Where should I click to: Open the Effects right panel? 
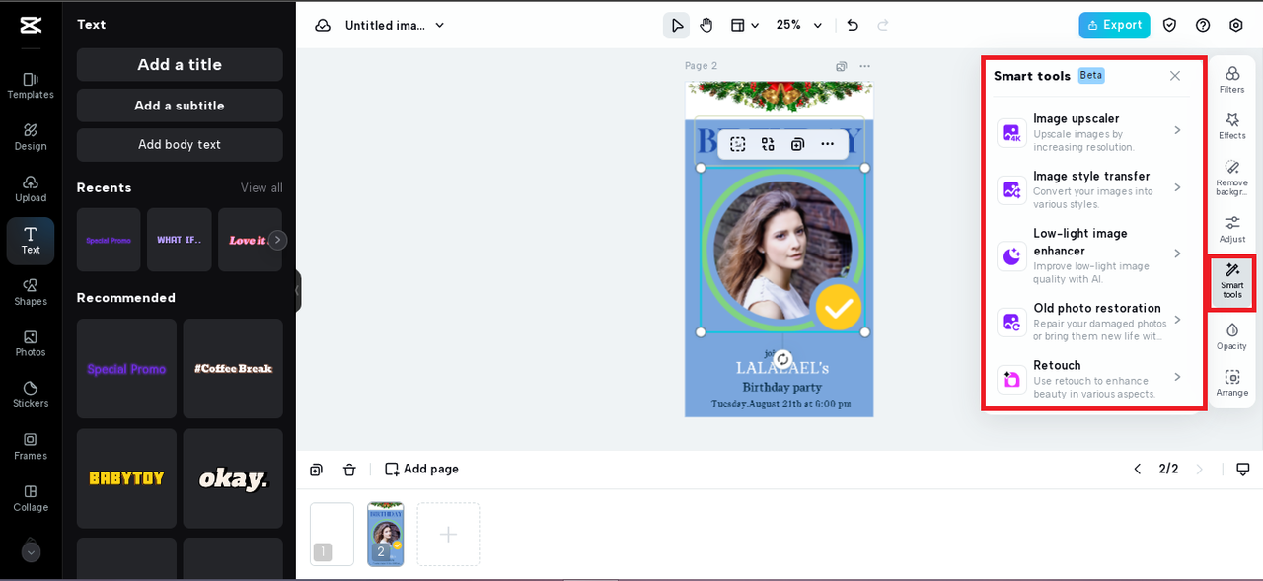click(x=1232, y=126)
